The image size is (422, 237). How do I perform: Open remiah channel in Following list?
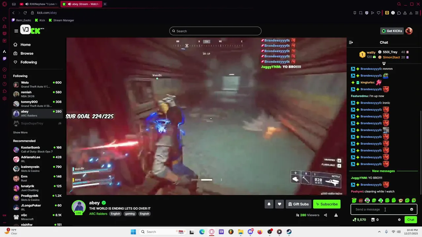point(38,94)
